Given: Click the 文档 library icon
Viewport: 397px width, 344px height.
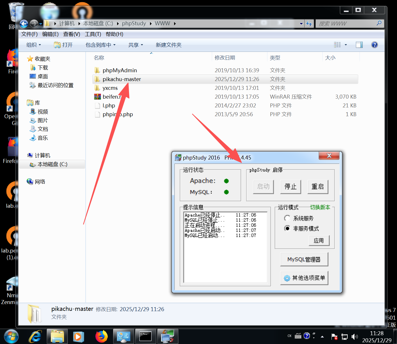Looking at the screenshot, I should point(33,129).
